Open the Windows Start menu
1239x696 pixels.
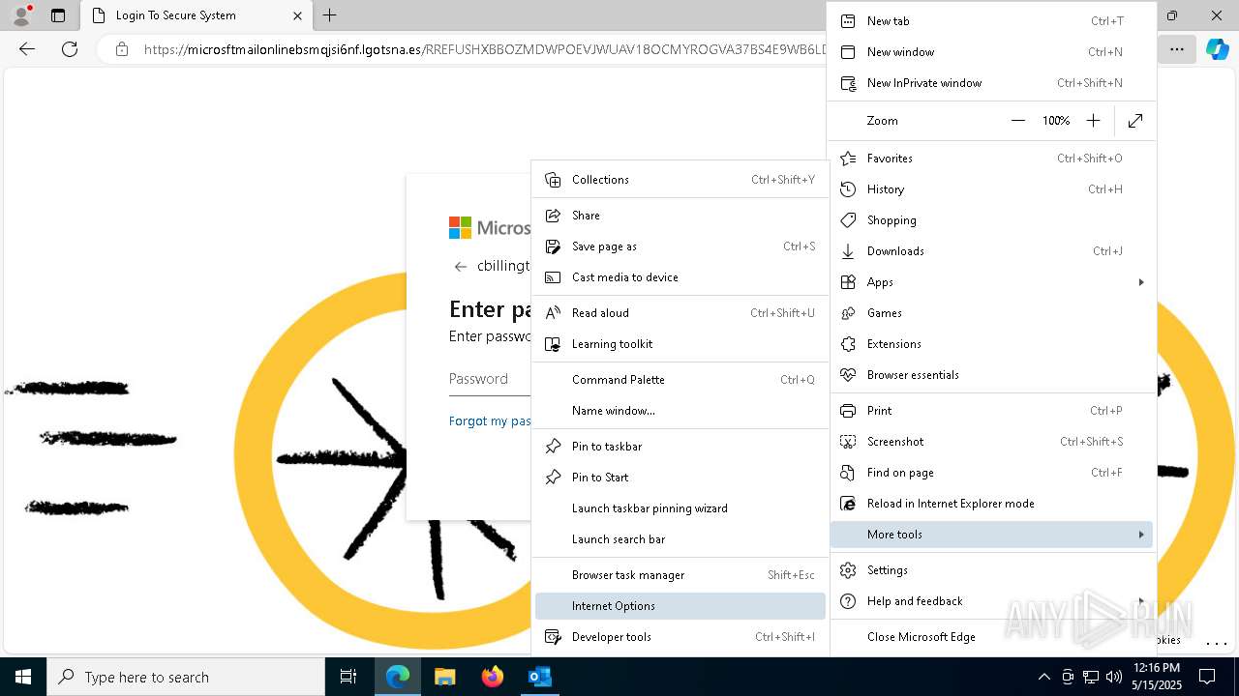tap(23, 677)
